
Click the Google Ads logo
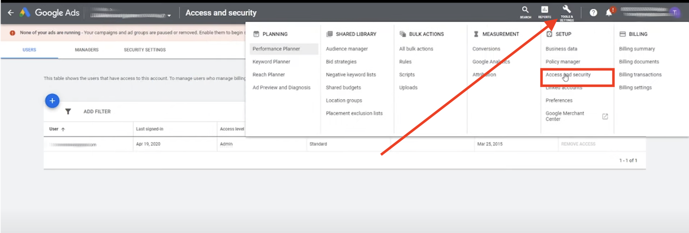pyautogui.click(x=50, y=13)
